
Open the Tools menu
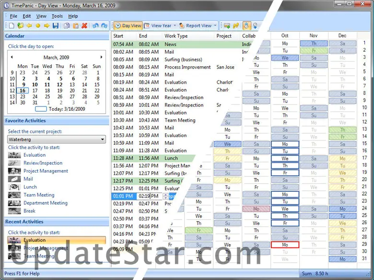tap(57, 16)
